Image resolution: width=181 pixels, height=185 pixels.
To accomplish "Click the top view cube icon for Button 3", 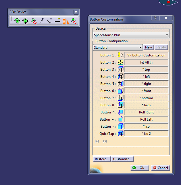I will [121, 69].
